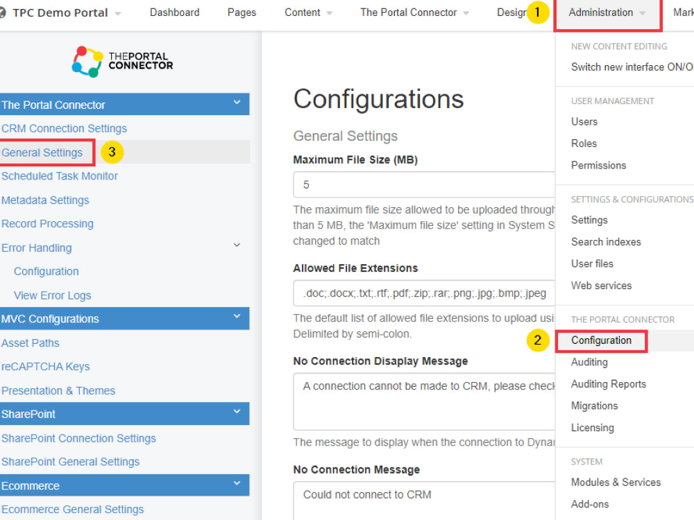Expand The Portal Connector top menu arrow
This screenshot has height=520, width=694.
click(466, 13)
